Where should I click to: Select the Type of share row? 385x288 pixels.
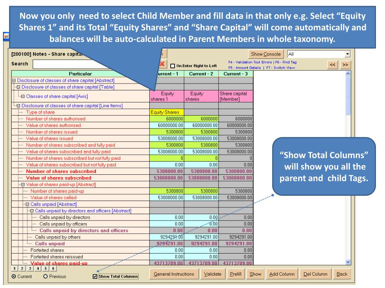click(80, 112)
